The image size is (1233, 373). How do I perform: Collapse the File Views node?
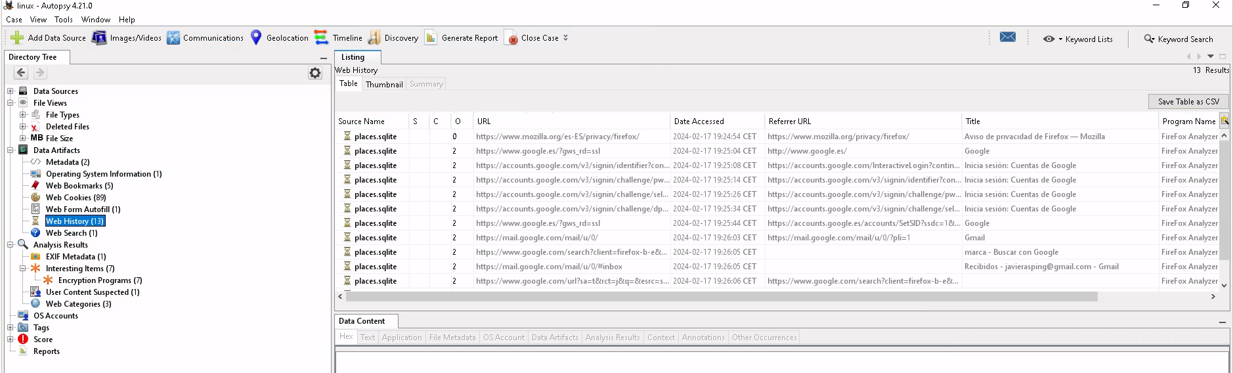point(11,103)
